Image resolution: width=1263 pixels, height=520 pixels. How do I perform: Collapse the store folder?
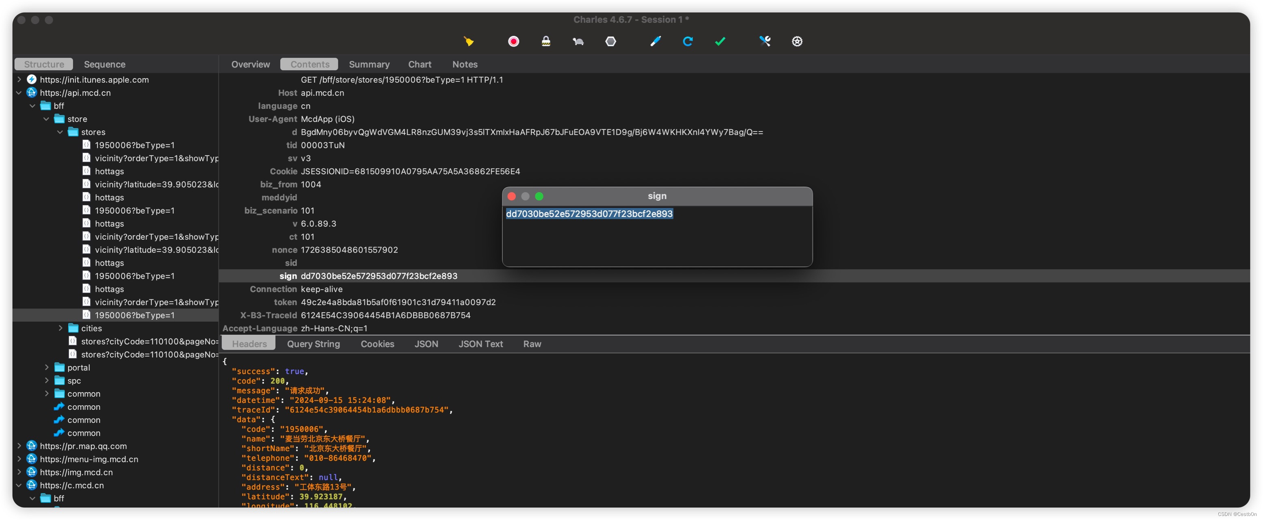46,119
